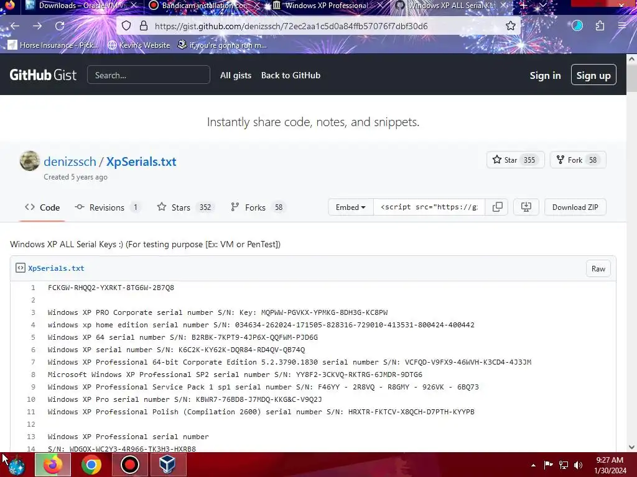Go Back to GitHub link
Image resolution: width=637 pixels, height=477 pixels.
click(291, 75)
